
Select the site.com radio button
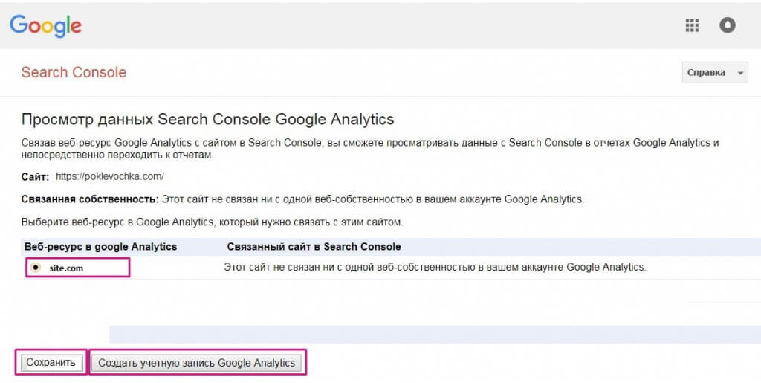point(36,268)
